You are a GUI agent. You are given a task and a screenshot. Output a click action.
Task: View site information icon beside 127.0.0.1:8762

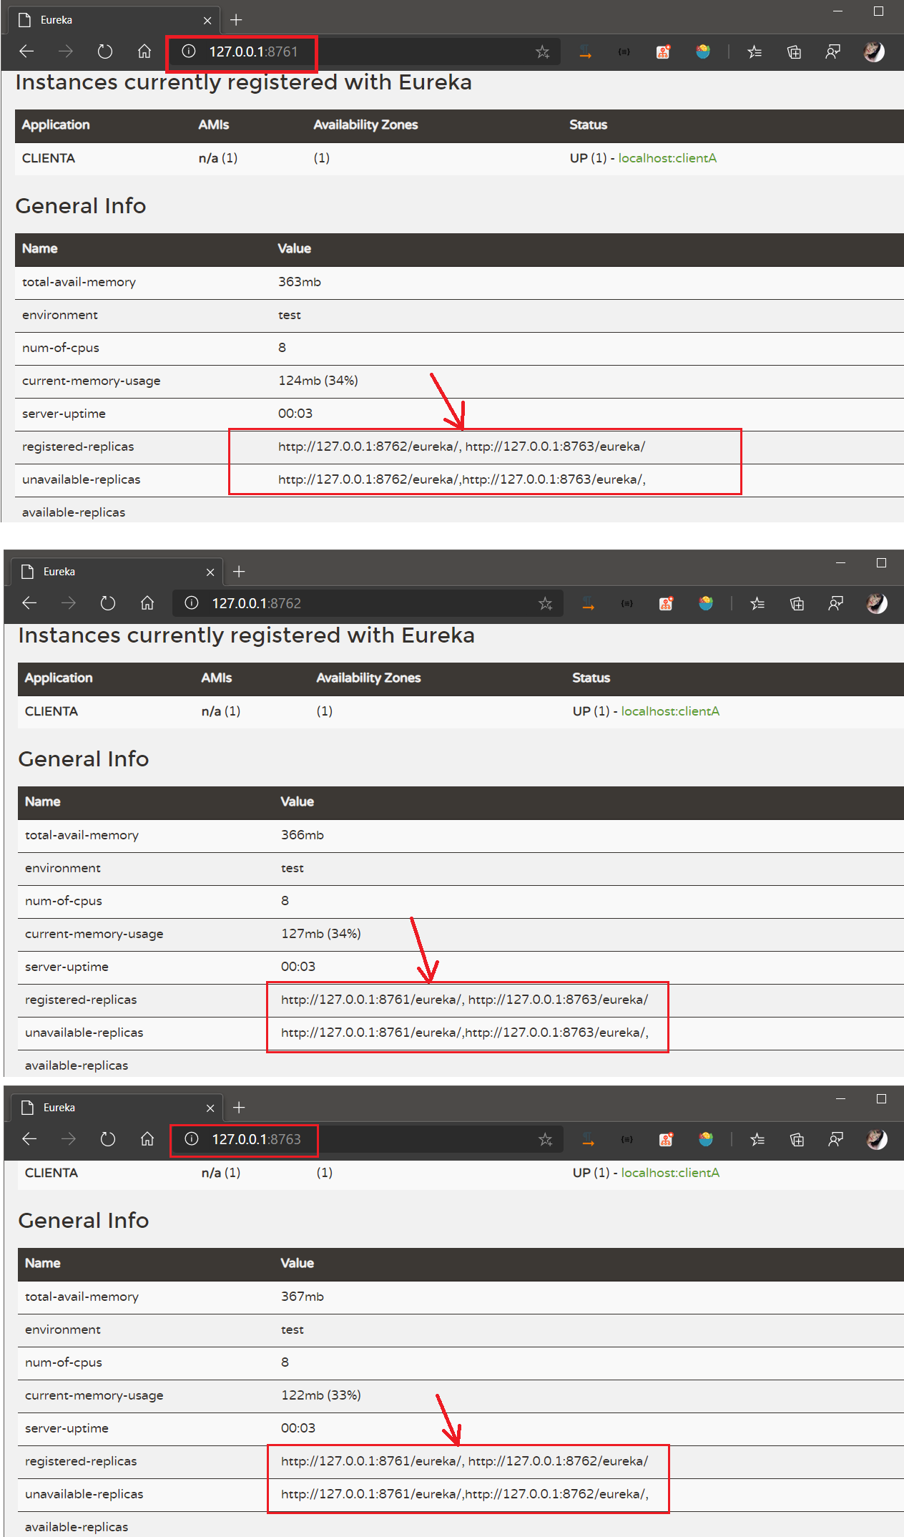click(192, 603)
